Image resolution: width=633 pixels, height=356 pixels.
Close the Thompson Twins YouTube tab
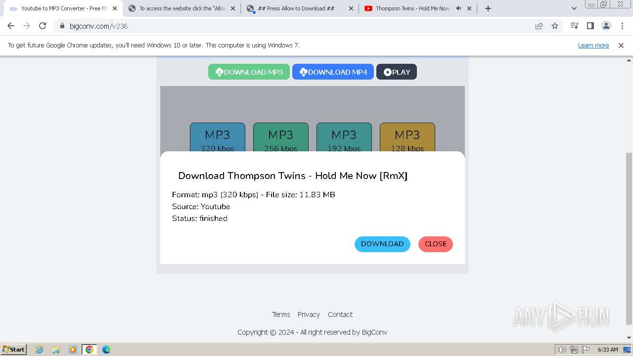(469, 8)
